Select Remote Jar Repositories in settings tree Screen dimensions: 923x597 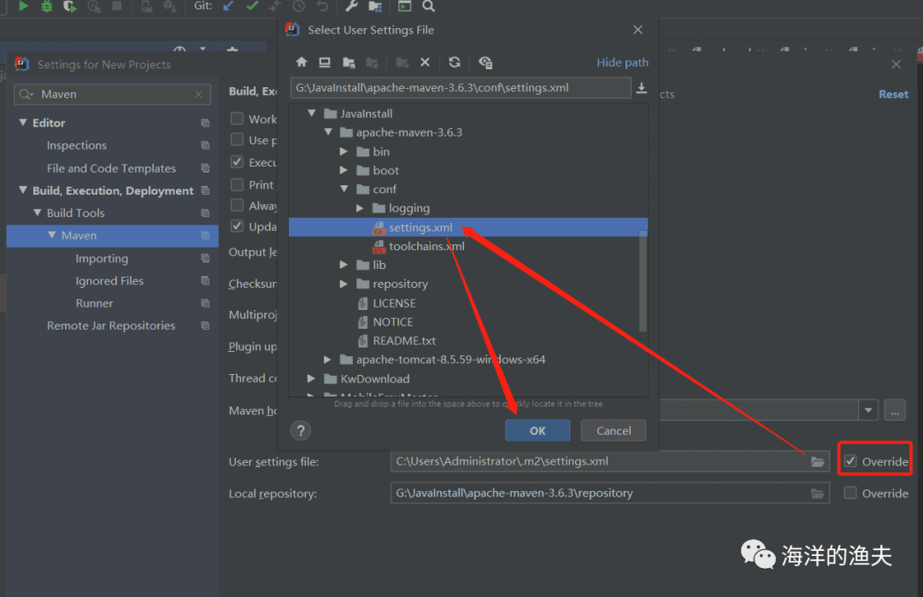110,326
